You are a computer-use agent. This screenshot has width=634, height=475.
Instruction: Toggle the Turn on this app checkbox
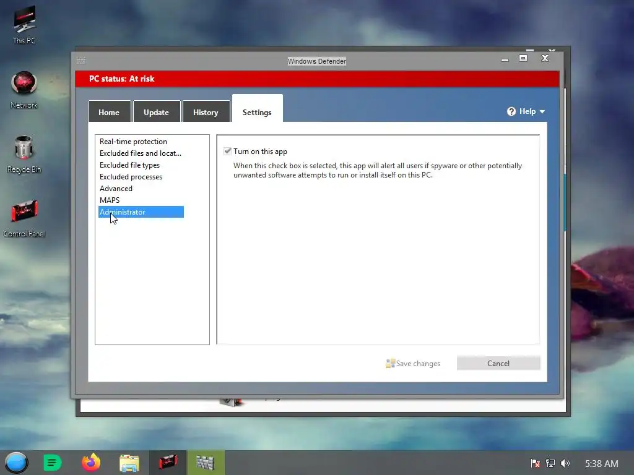click(x=228, y=152)
